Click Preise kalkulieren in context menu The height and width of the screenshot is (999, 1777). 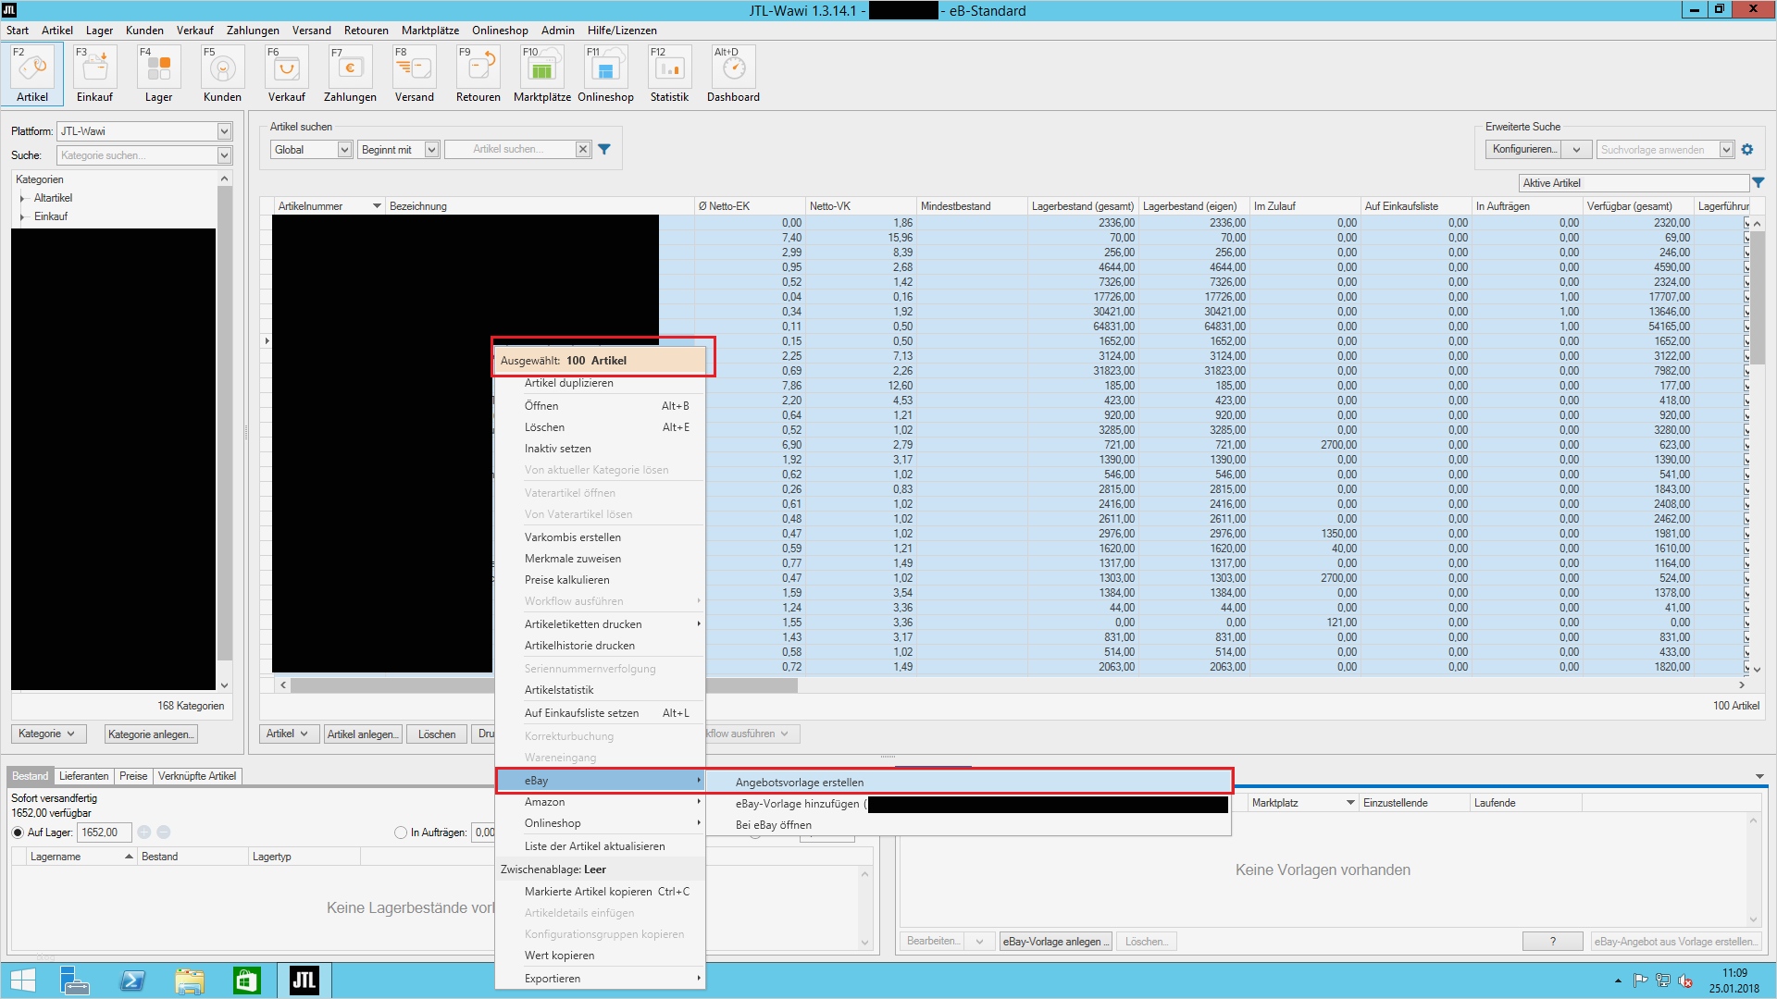pyautogui.click(x=566, y=580)
